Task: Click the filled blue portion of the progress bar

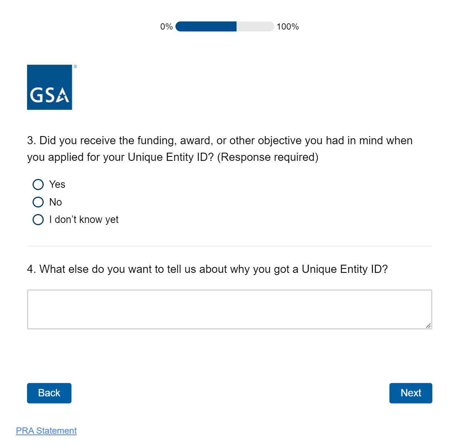Action: click(206, 27)
